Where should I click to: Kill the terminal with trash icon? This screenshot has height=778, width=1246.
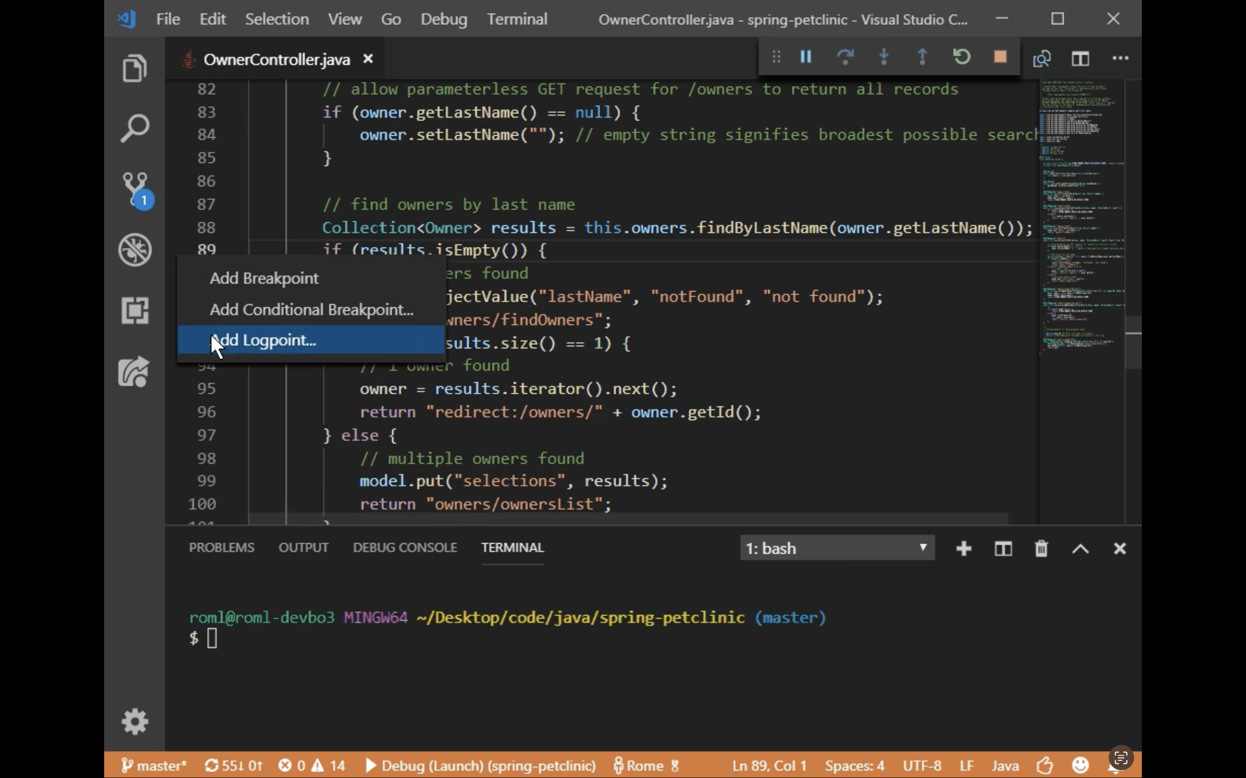[1041, 548]
